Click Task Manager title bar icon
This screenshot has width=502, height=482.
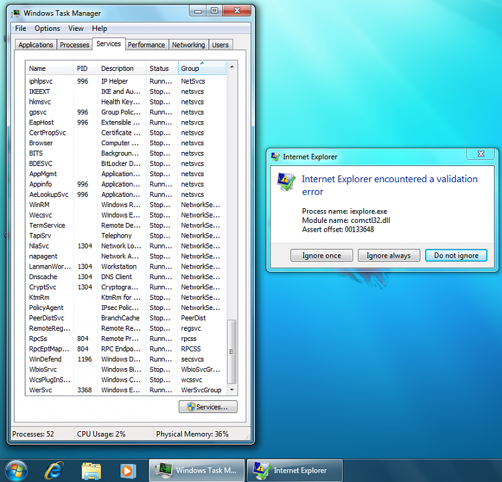point(15,13)
